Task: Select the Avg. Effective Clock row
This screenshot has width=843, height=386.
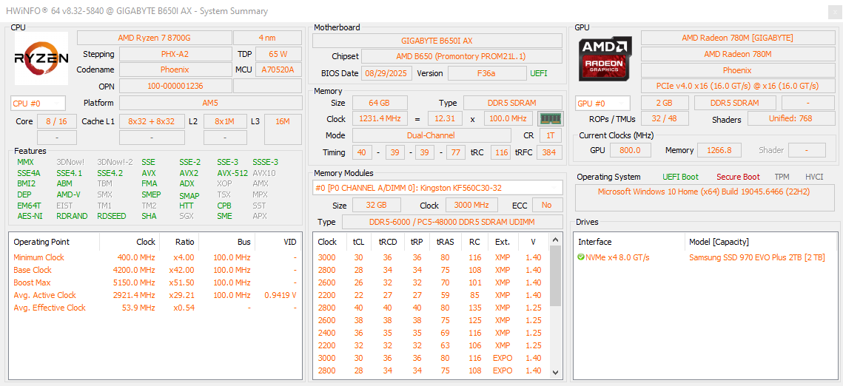Action: point(155,308)
